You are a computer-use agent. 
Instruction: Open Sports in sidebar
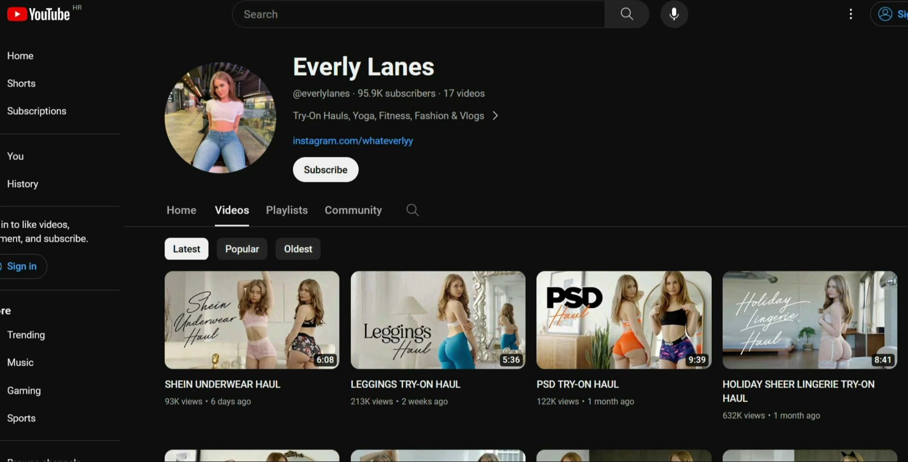[x=21, y=418]
